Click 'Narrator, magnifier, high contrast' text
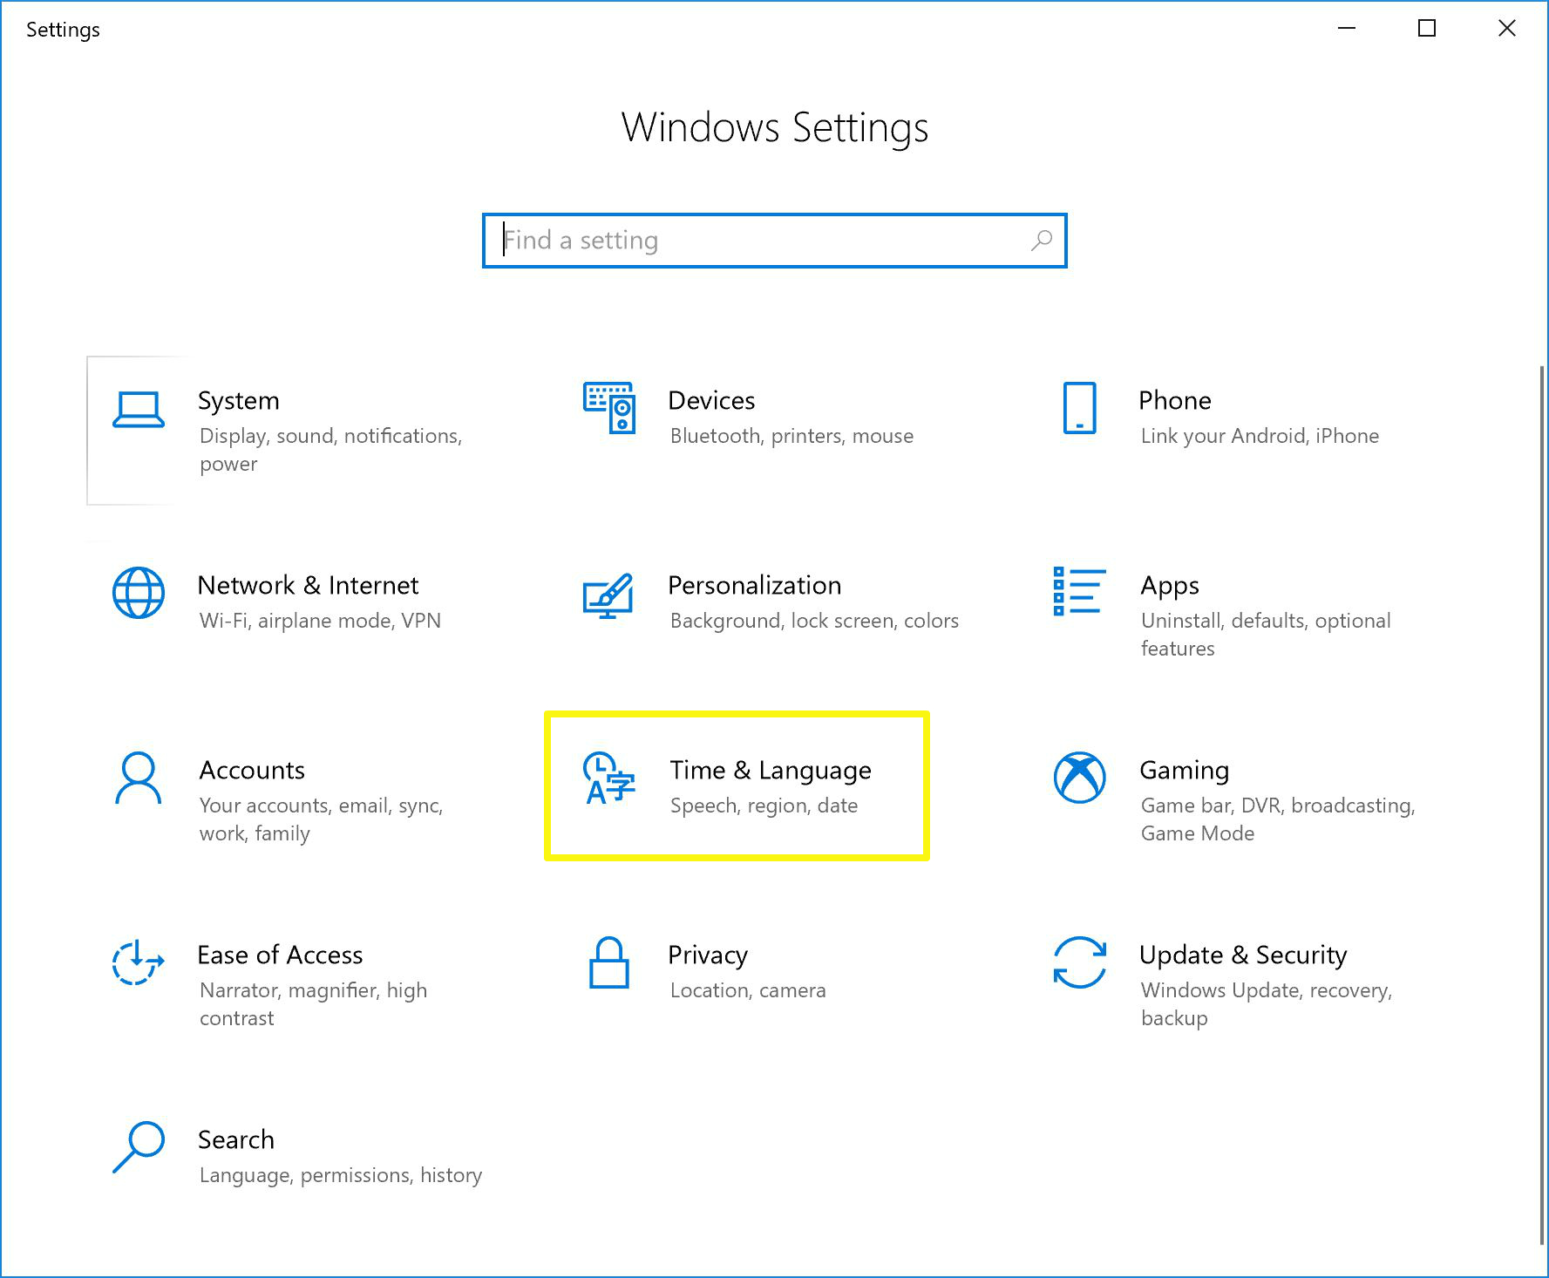Viewport: 1549px width, 1278px height. point(313,1004)
